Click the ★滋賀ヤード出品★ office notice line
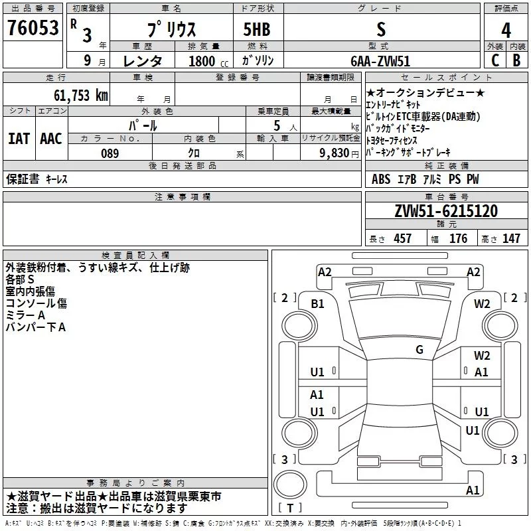 pyautogui.click(x=114, y=496)
